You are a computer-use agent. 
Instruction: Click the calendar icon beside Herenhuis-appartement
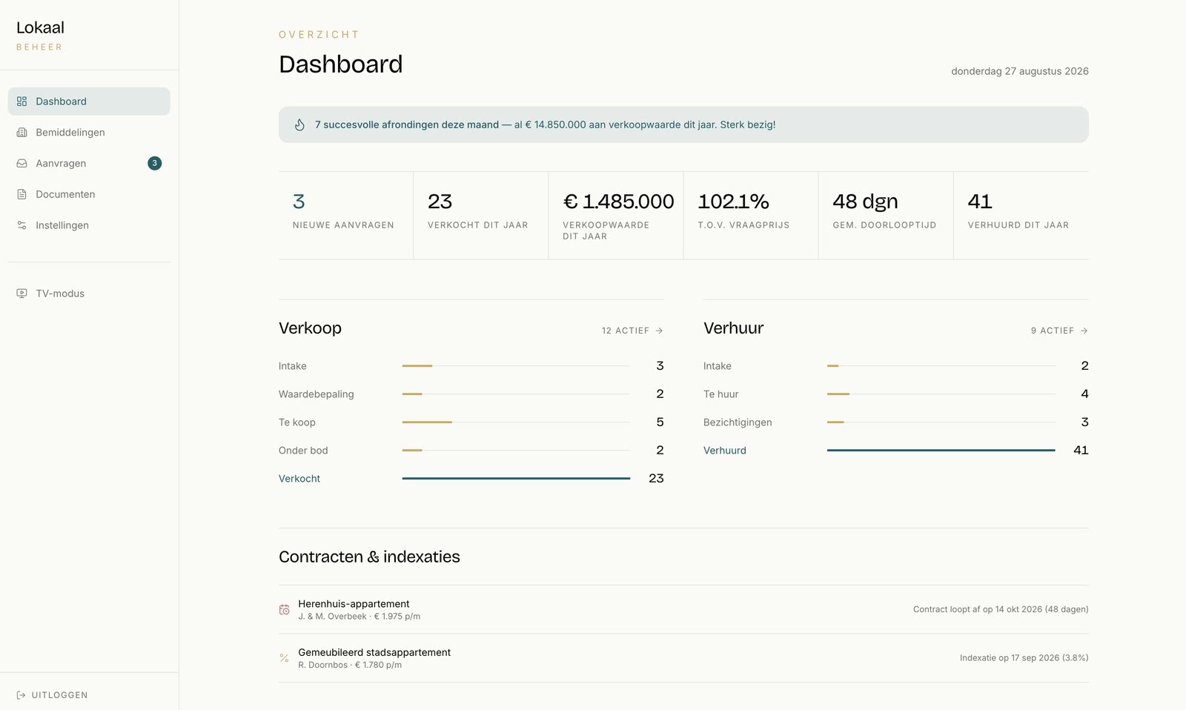pyautogui.click(x=284, y=610)
